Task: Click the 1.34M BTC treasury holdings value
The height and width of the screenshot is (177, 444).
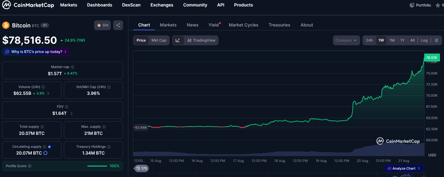Action: (93, 153)
